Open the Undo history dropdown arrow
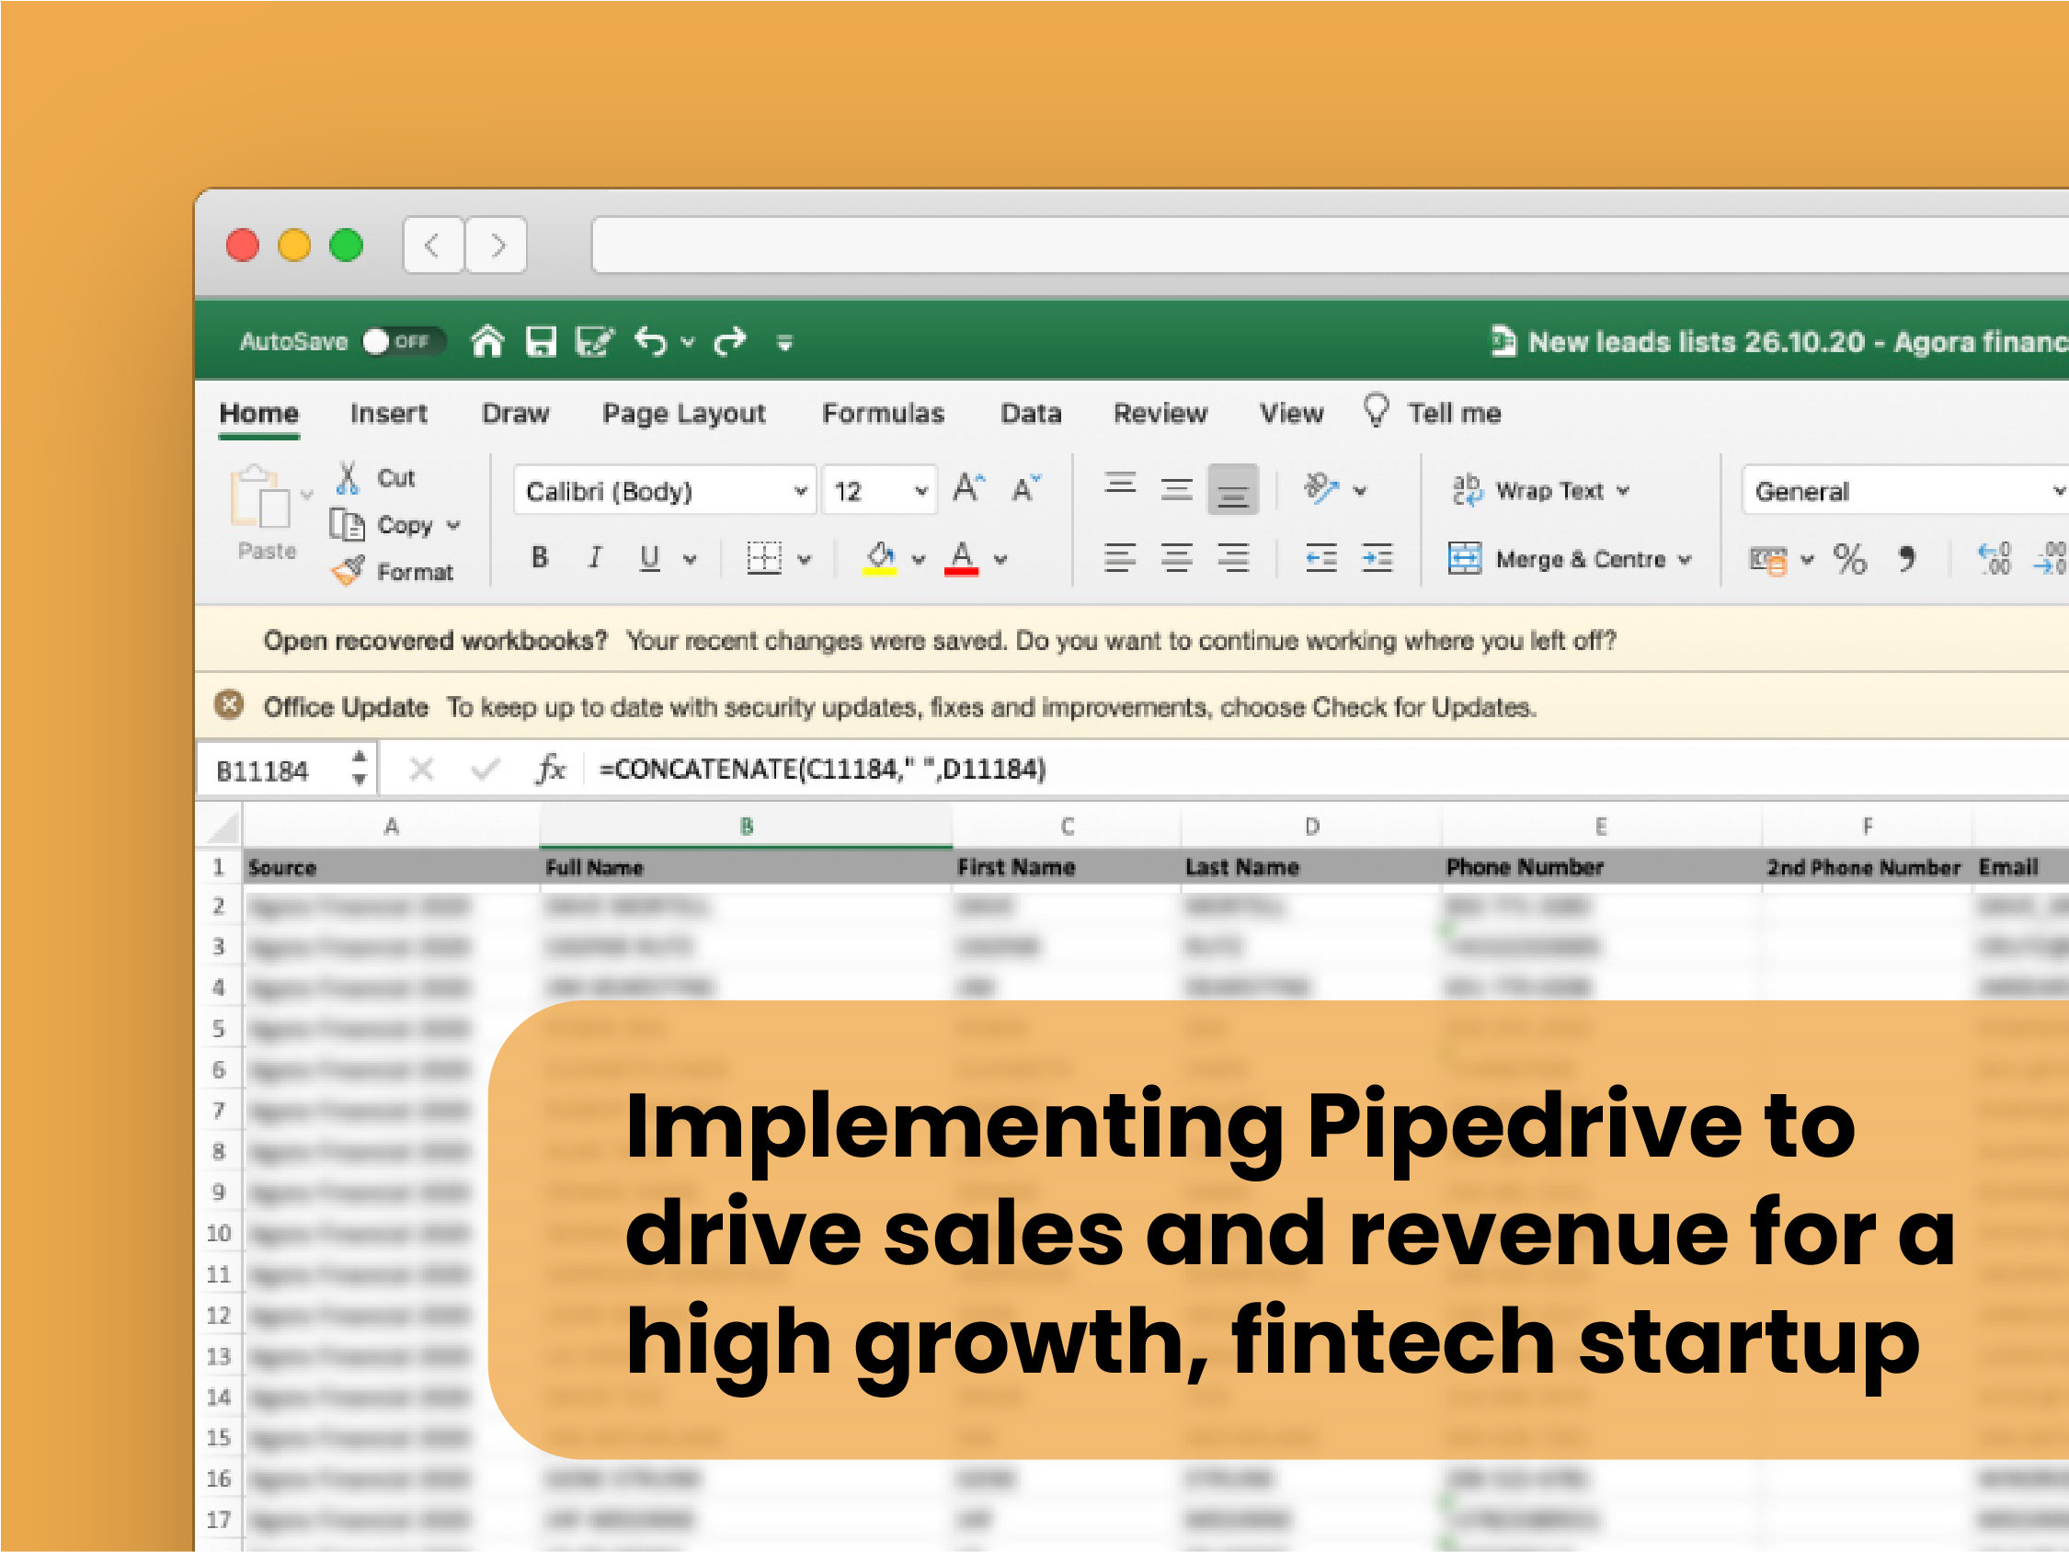This screenshot has height=1552, width=2069. tap(688, 342)
